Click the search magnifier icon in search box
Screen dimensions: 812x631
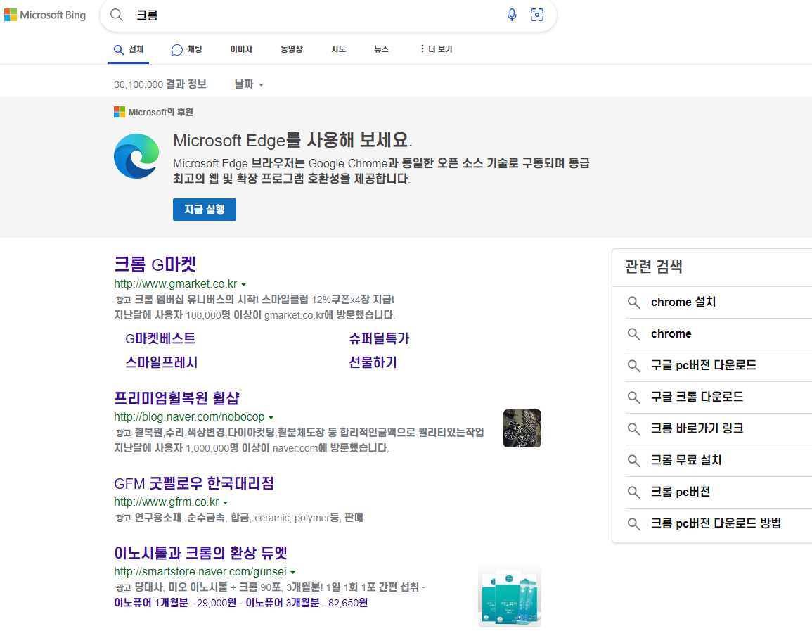(117, 15)
